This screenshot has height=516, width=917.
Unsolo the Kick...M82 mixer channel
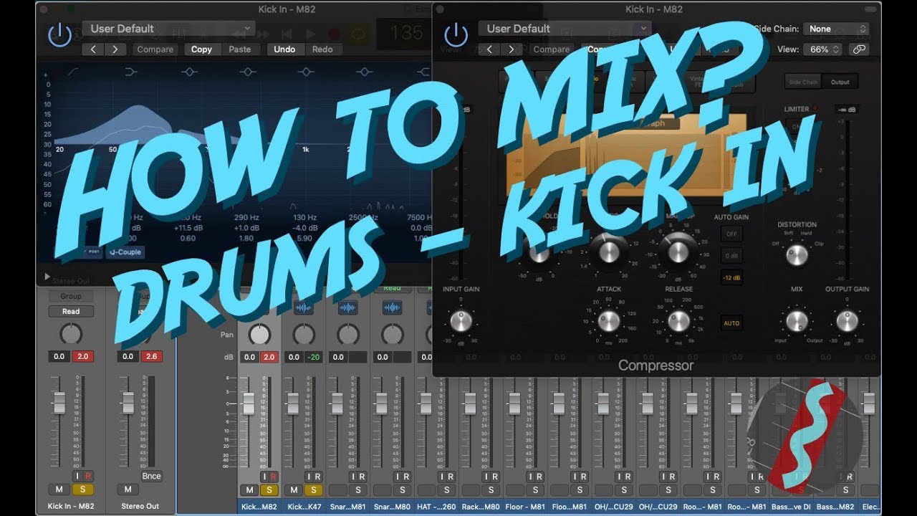269,490
